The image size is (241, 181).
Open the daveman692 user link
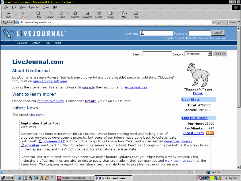coord(54,141)
